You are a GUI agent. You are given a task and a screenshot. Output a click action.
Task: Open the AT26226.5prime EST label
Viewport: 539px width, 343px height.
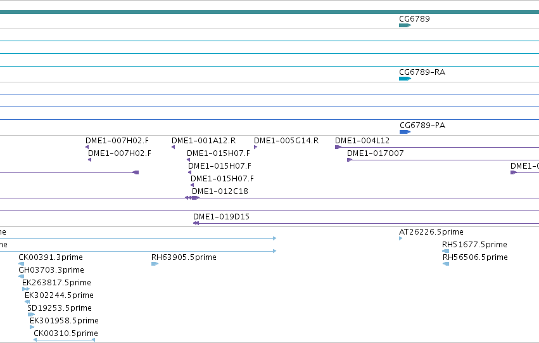click(431, 232)
